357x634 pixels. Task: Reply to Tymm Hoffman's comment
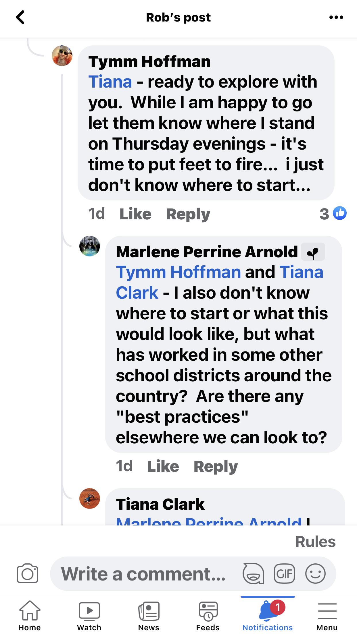click(188, 214)
